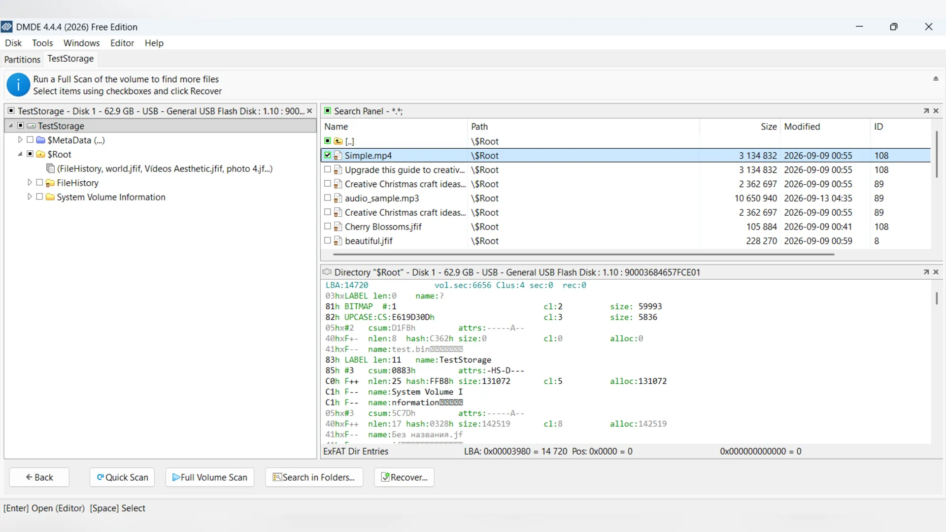Expand the $MetaData tree node

pos(20,140)
